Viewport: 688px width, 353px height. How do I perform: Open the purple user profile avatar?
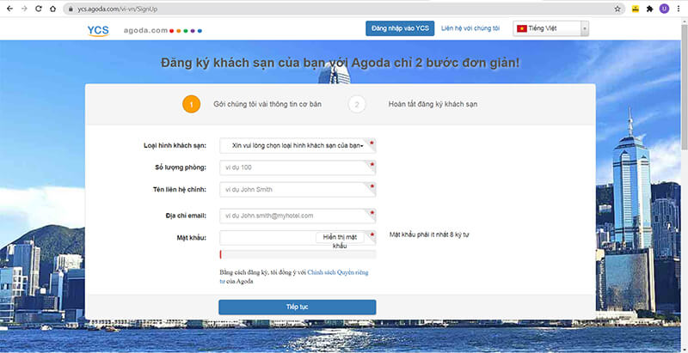click(x=664, y=9)
